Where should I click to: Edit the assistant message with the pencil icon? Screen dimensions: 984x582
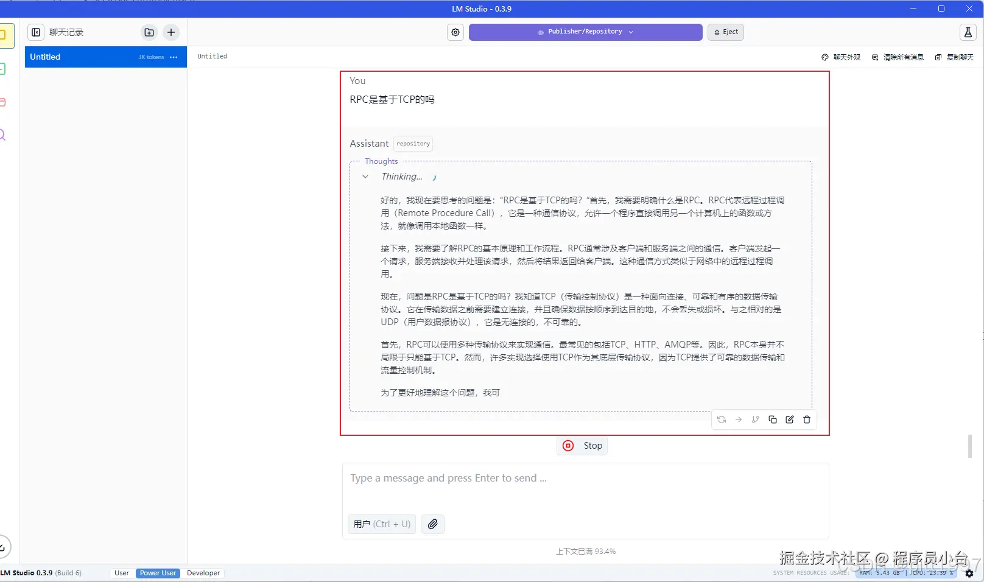[x=789, y=419]
